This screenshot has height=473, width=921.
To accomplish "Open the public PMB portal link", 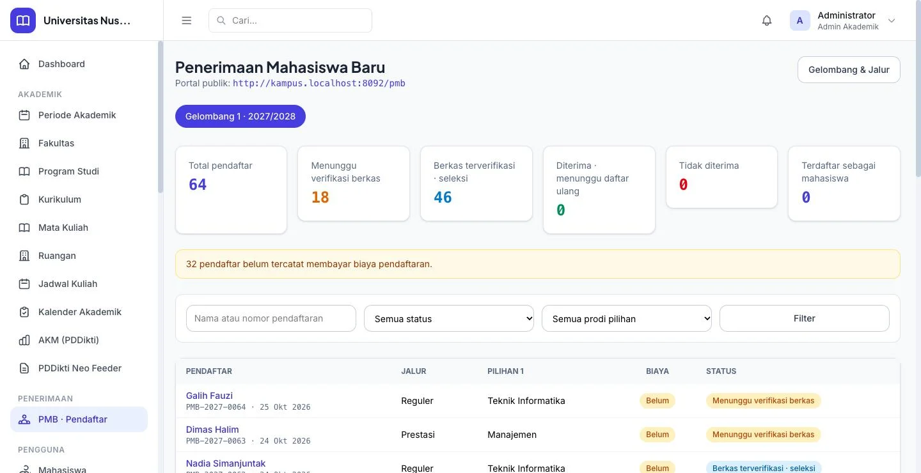I will tap(319, 83).
